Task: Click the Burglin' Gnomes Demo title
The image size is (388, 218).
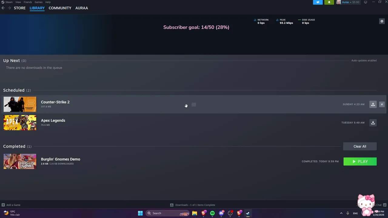Action: [x=61, y=159]
